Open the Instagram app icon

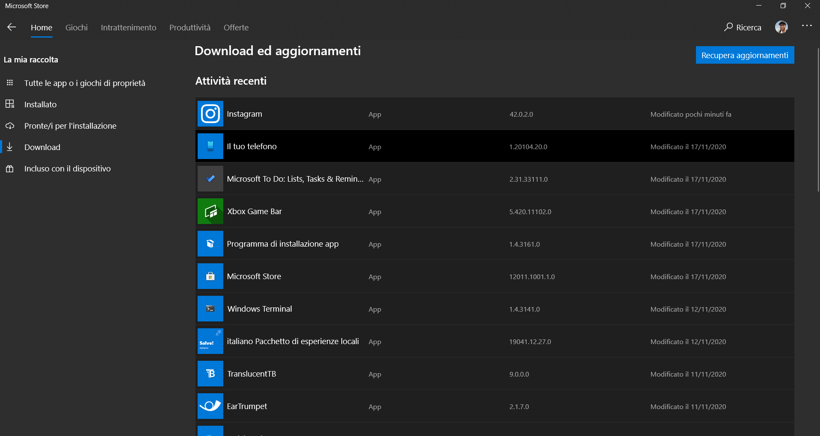coord(210,114)
